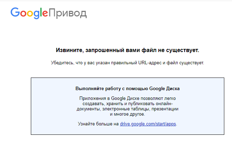Click the gray Привод product name
Viewport: 232px width, 168px height.
pos(68,13)
